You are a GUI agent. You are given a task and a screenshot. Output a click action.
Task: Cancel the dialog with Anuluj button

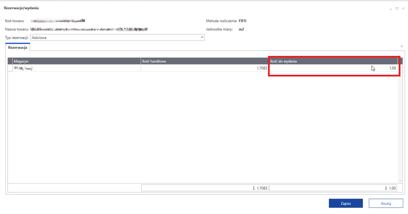[x=386, y=203]
